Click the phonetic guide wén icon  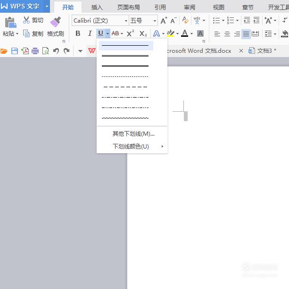click(197, 20)
